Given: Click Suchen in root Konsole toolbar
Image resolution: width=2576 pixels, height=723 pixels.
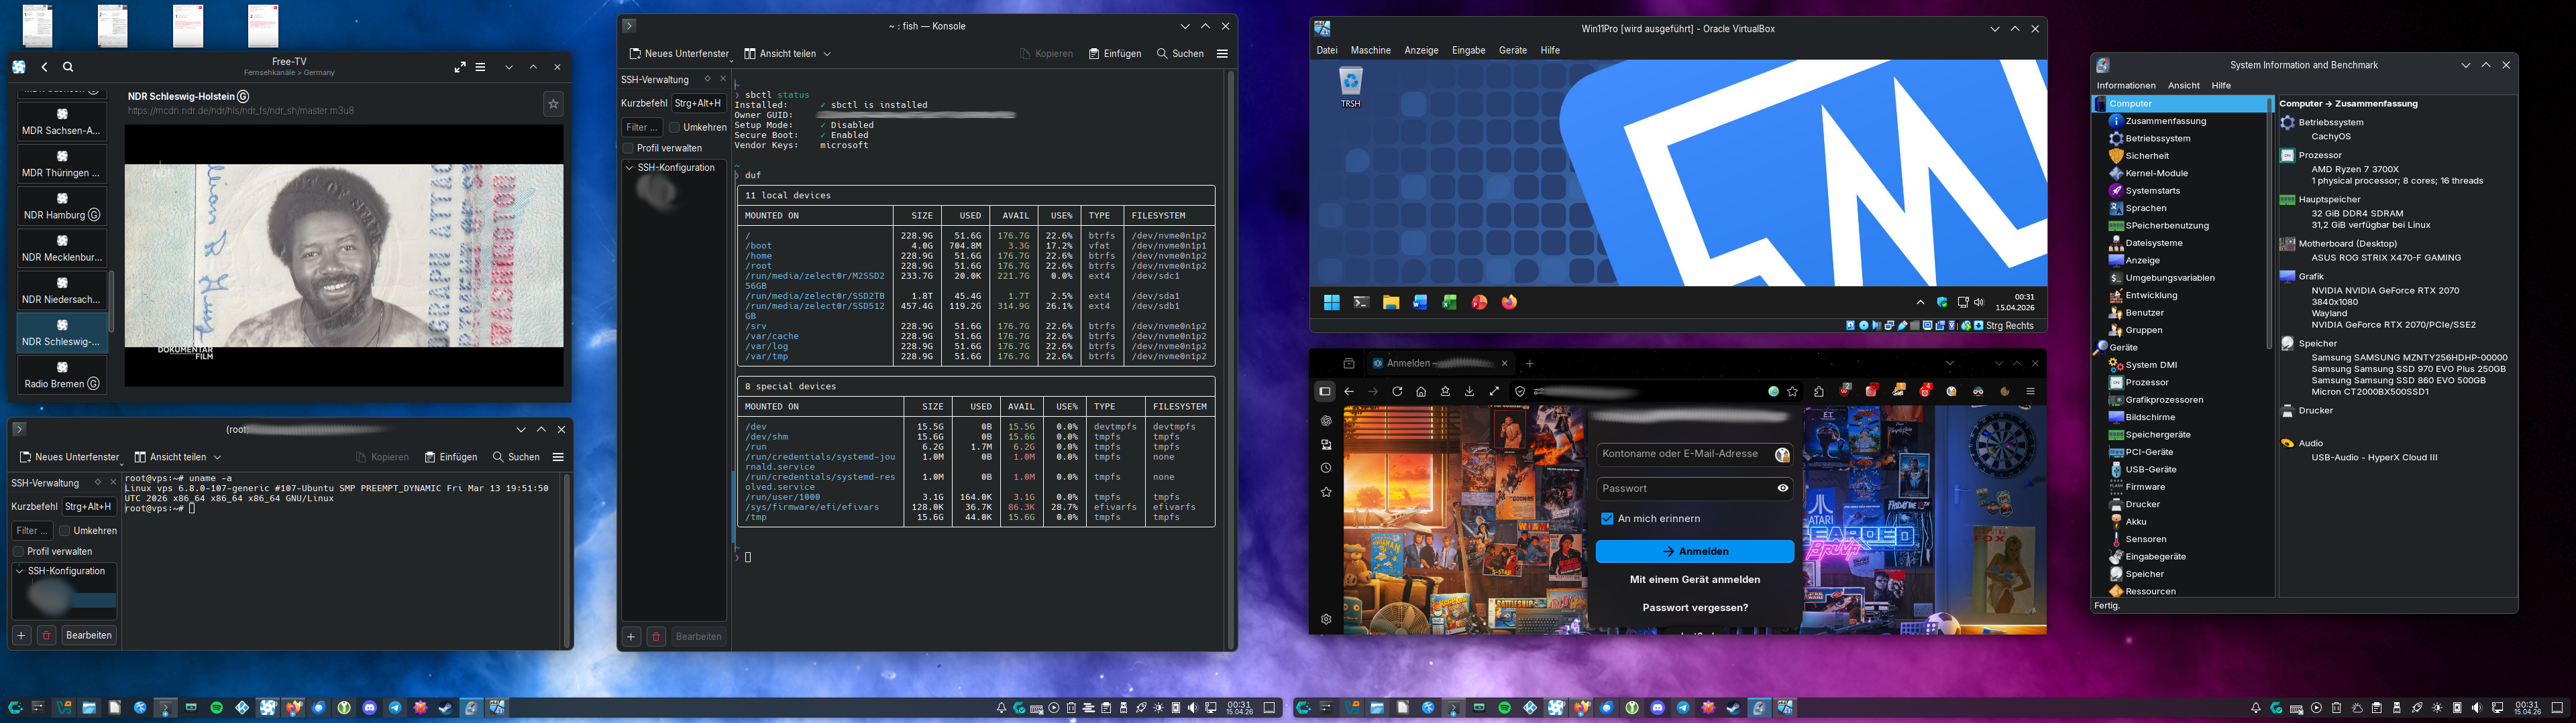Looking at the screenshot, I should point(516,458).
